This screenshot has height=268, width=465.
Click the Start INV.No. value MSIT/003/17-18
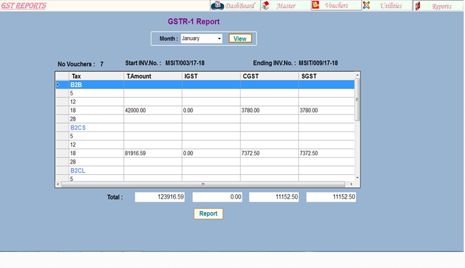[x=185, y=63]
